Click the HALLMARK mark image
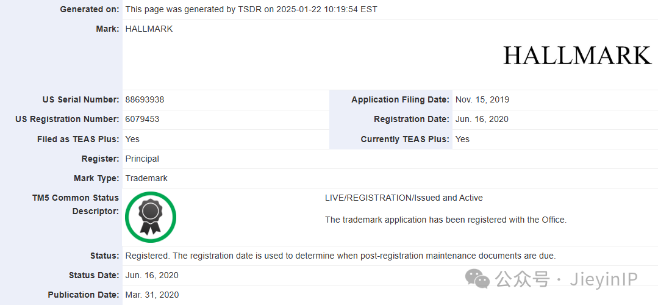Screen dimensions: 658x305 pos(578,55)
